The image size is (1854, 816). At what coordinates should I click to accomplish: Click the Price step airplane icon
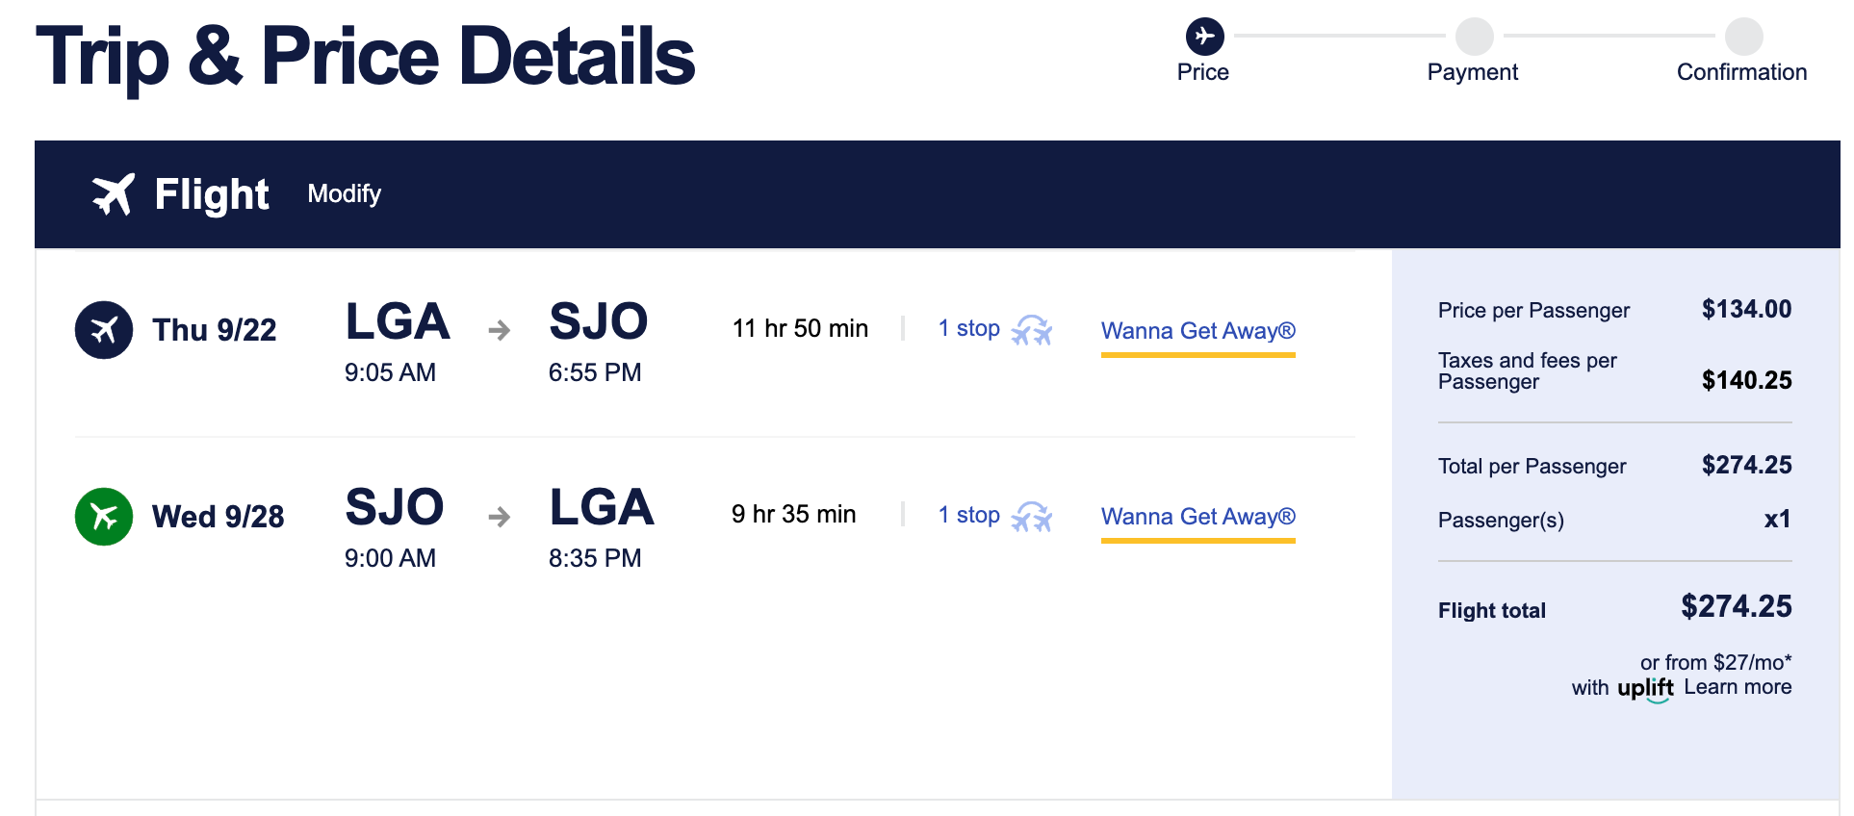click(1204, 37)
